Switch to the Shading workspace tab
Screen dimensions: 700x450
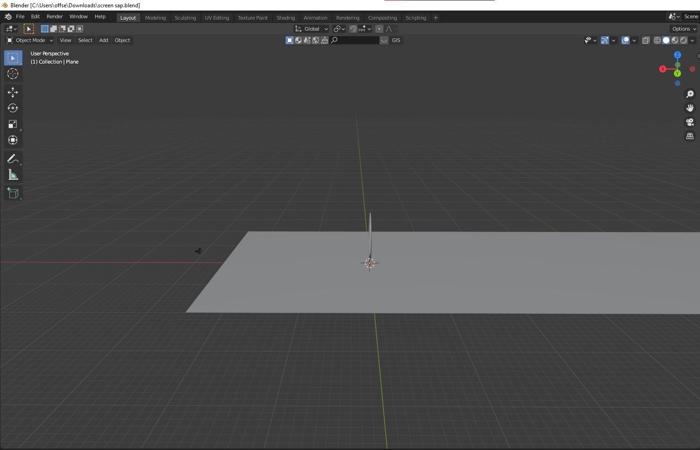coord(285,18)
